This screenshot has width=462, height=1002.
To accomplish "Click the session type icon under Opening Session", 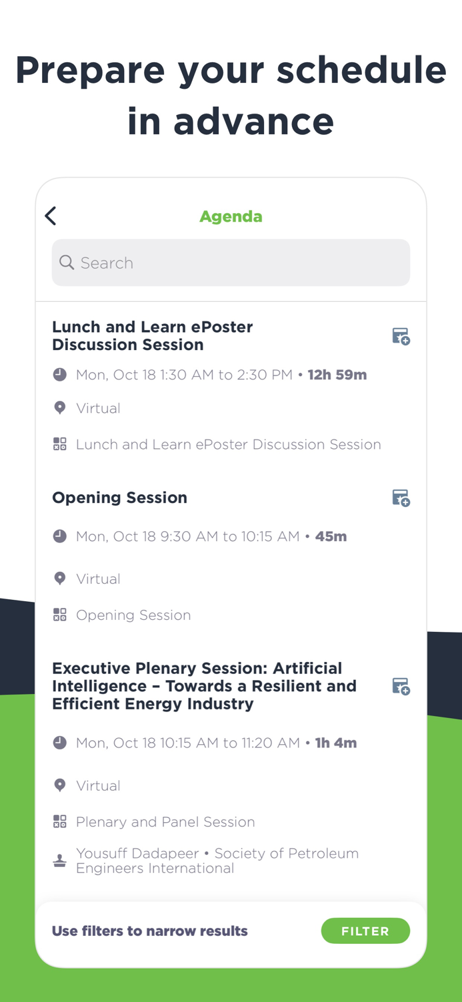I will coord(59,615).
